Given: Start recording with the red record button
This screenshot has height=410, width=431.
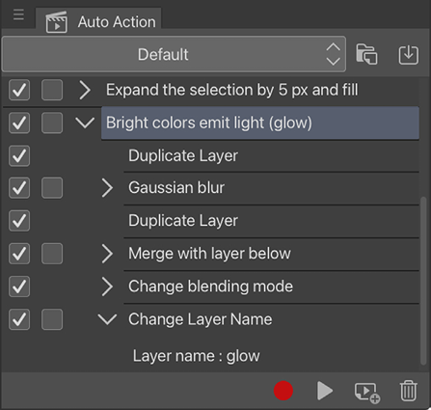Looking at the screenshot, I should tap(283, 391).
